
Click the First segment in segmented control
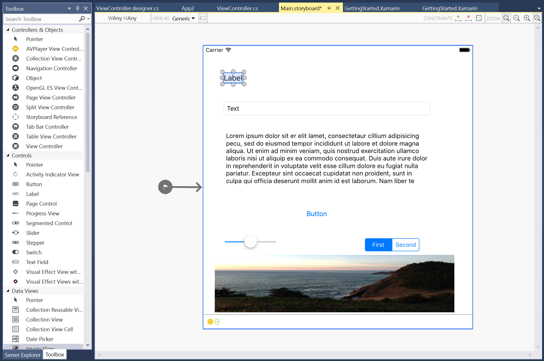[x=378, y=245]
